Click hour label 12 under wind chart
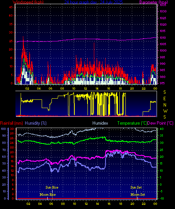The width and height of the screenshot is (175, 209). click(x=85, y=88)
